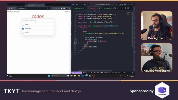Click the code minimap in VS Code
This screenshot has width=178, height=100.
pyautogui.click(x=129, y=14)
